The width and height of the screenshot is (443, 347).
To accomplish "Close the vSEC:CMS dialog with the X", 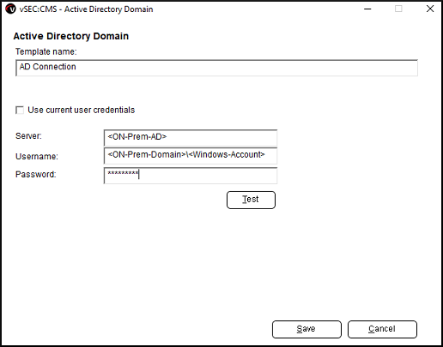I will pyautogui.click(x=430, y=9).
